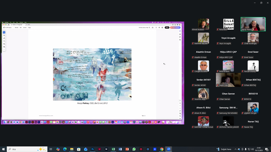
Task: Select Nadir Ede's video tile
Action: [x=228, y=80]
